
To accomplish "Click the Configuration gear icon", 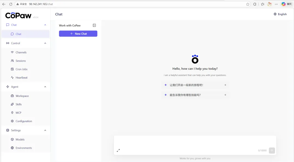I will tap(12, 121).
